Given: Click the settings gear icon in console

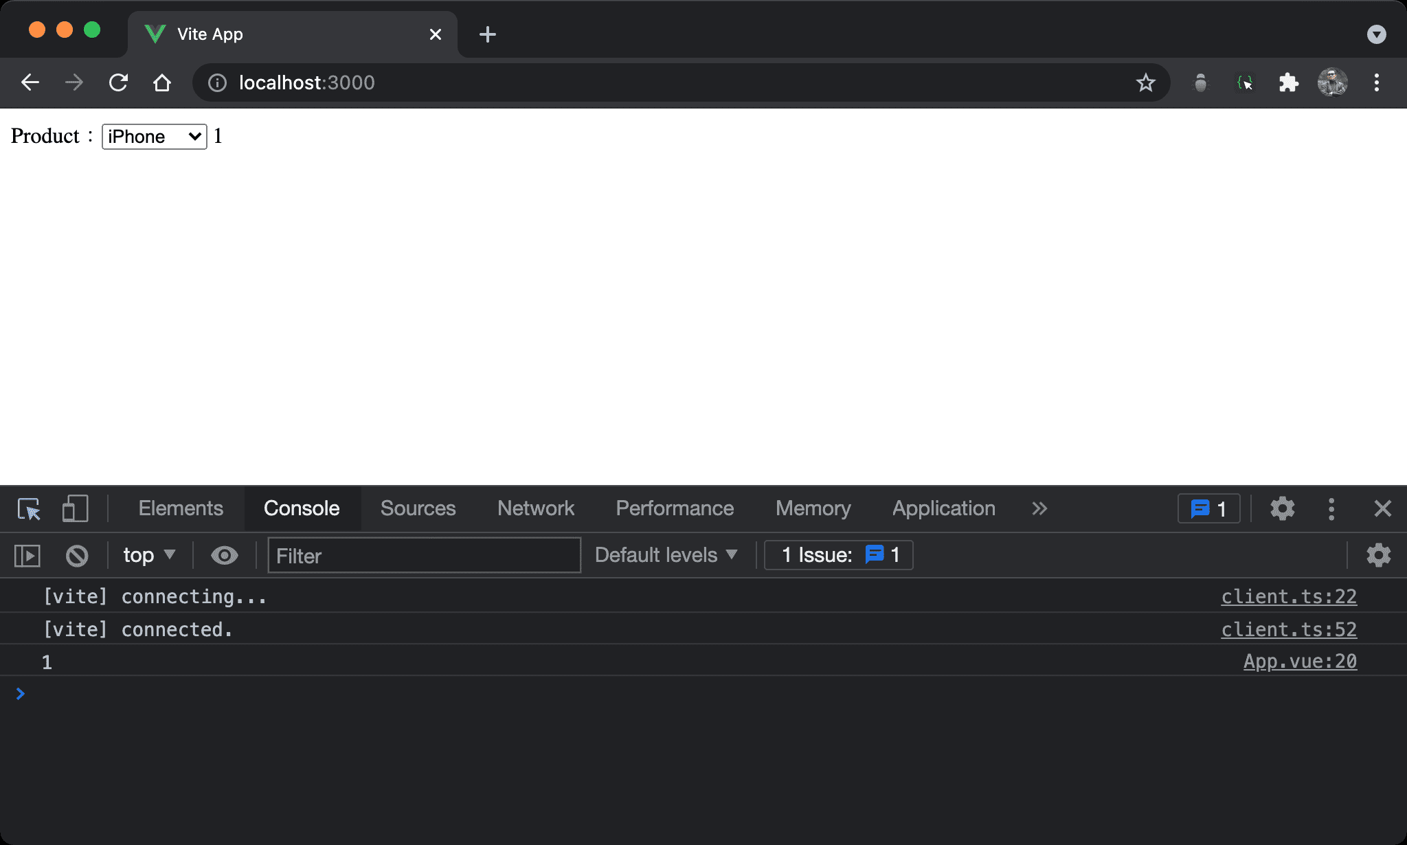Looking at the screenshot, I should point(1379,554).
